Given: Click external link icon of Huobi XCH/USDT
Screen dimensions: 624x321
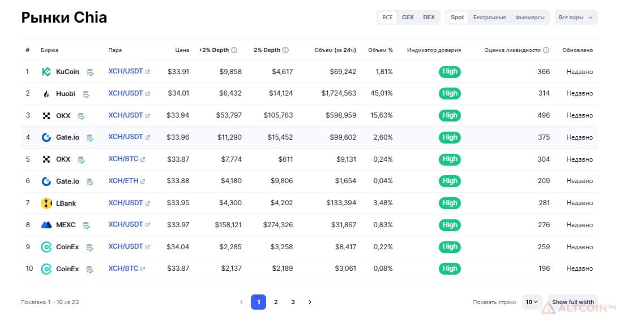Looking at the screenshot, I should (x=148, y=94).
